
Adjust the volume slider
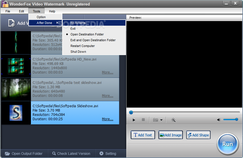pos(231,119)
